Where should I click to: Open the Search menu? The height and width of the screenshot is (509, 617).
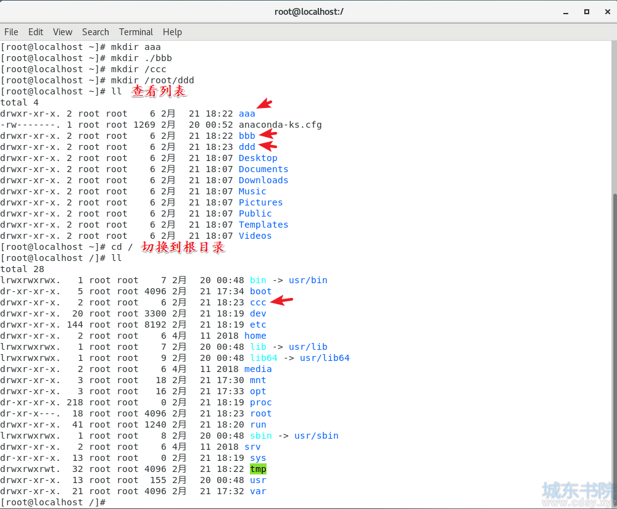pyautogui.click(x=95, y=32)
